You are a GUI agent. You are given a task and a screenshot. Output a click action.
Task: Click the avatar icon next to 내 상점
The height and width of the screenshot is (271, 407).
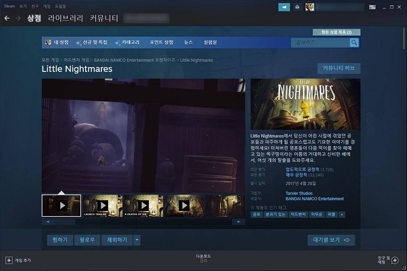[48, 42]
